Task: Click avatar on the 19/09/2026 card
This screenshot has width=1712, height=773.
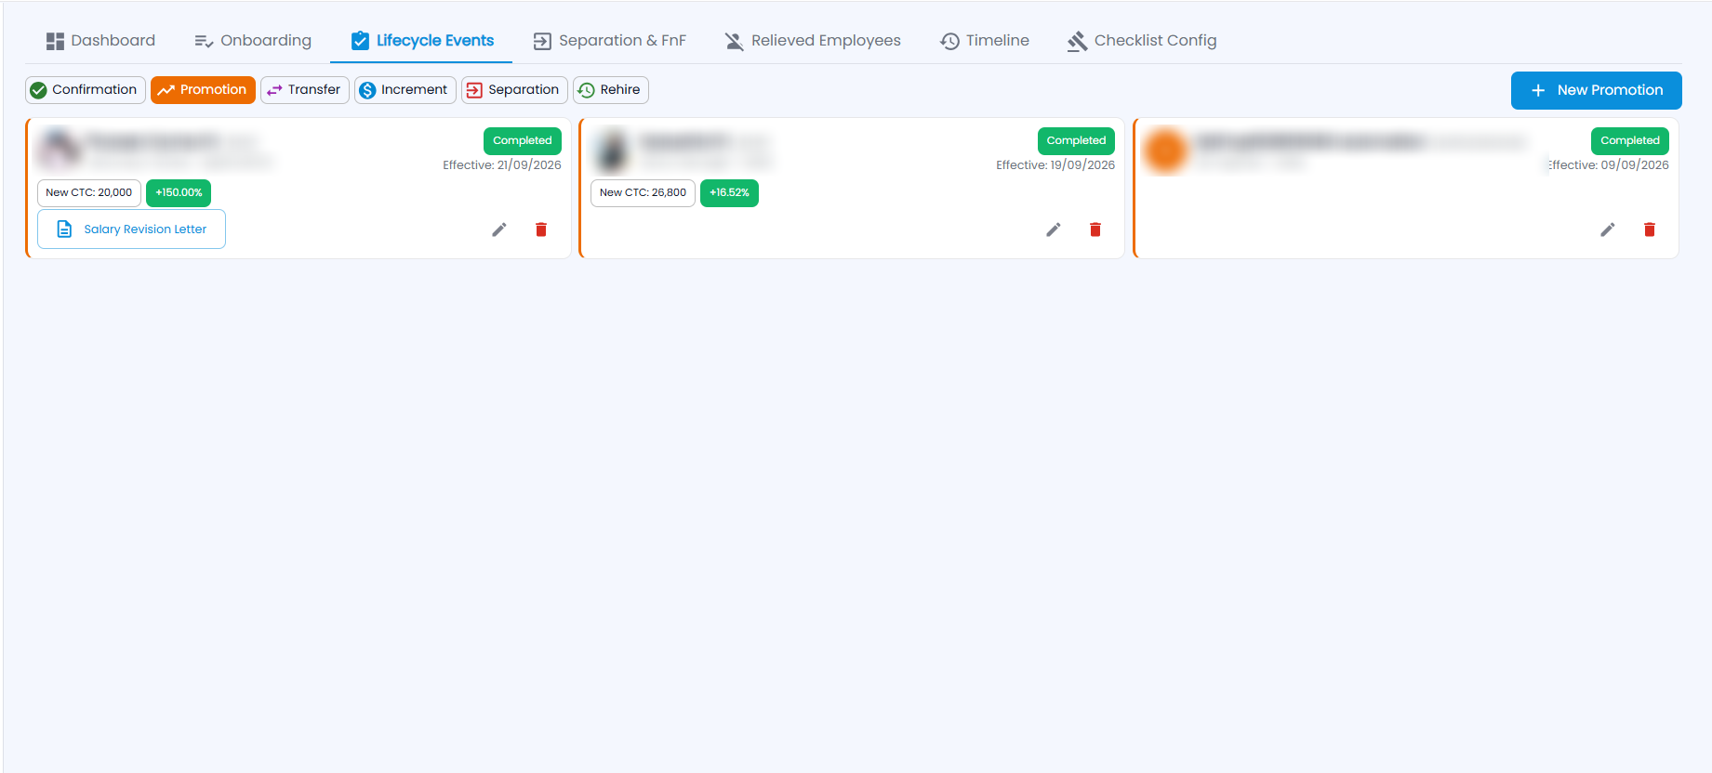Action: (612, 150)
